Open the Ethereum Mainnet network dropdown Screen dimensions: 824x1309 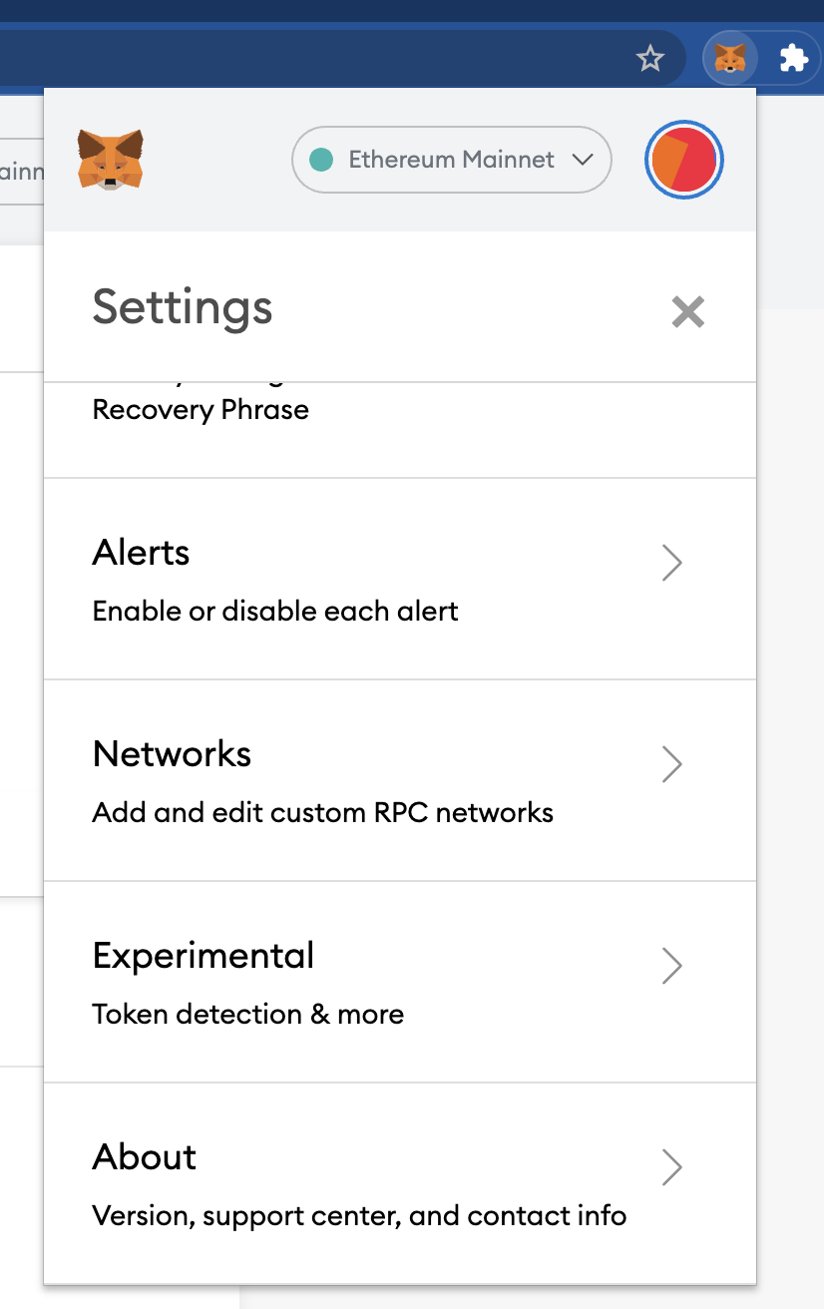pyautogui.click(x=452, y=160)
